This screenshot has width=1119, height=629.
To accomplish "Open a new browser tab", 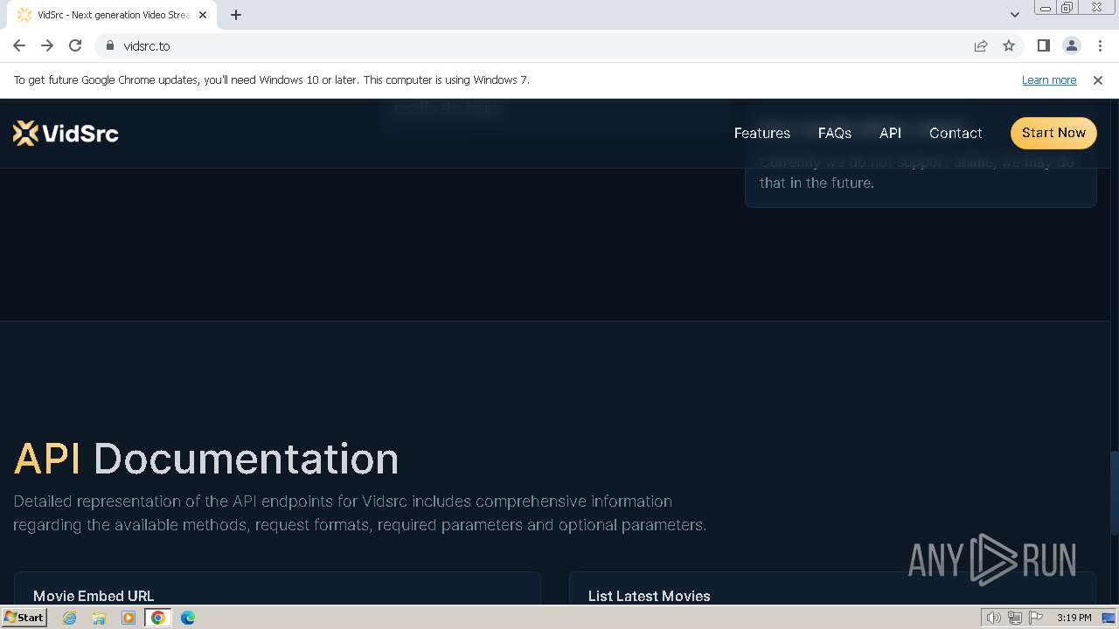I will [236, 15].
